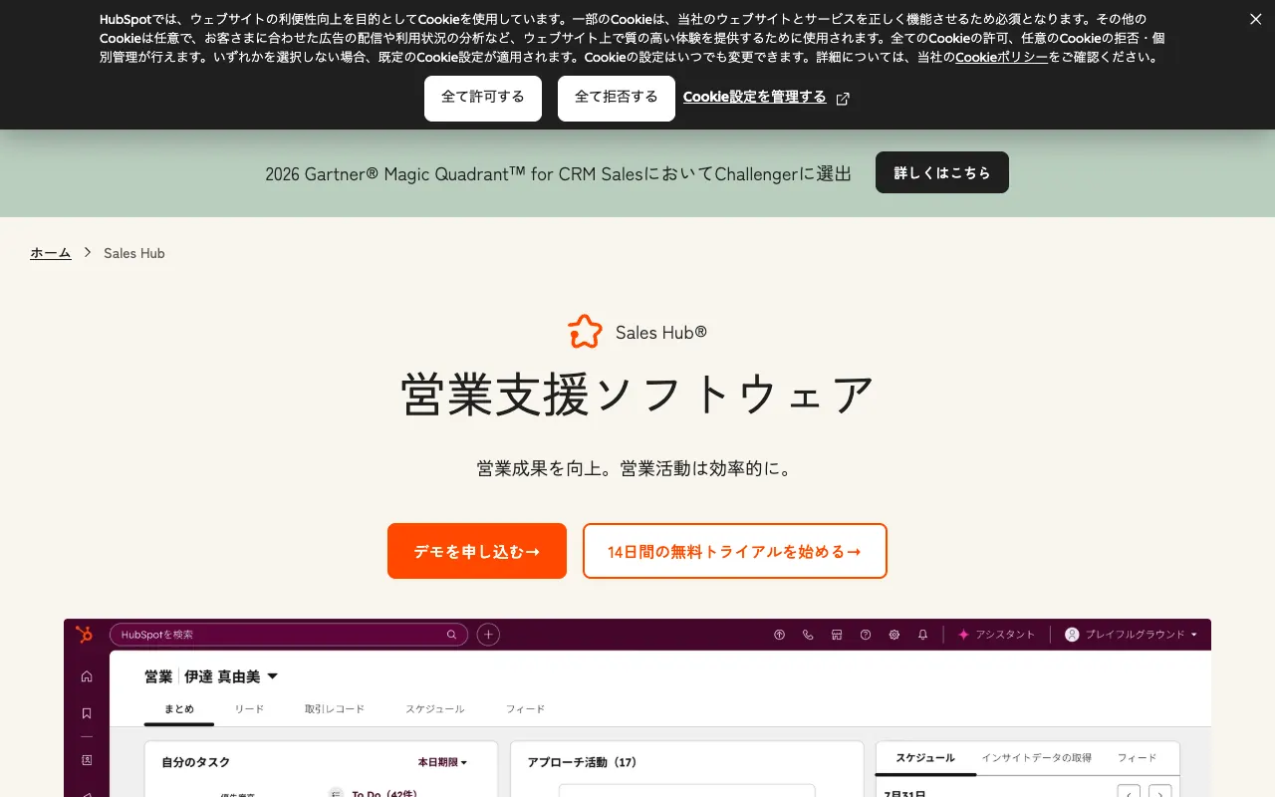This screenshot has height=797, width=1275.
Task: Click the pink sparkle assistant icon
Action: click(x=963, y=635)
